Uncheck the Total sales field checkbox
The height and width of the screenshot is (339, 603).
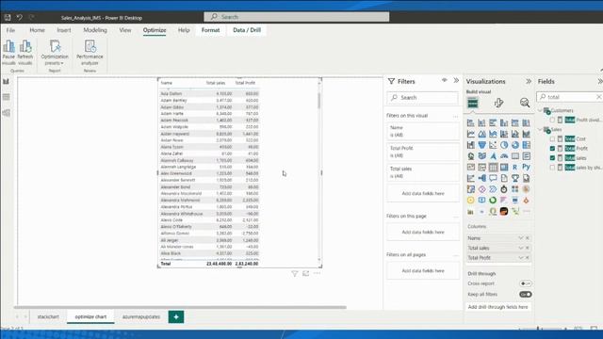coord(552,158)
